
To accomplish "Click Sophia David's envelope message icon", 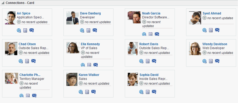I will (154, 92).
